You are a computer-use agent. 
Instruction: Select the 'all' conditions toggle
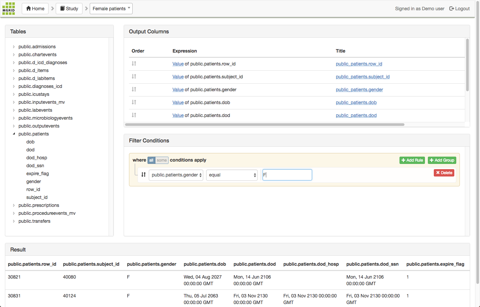click(151, 160)
